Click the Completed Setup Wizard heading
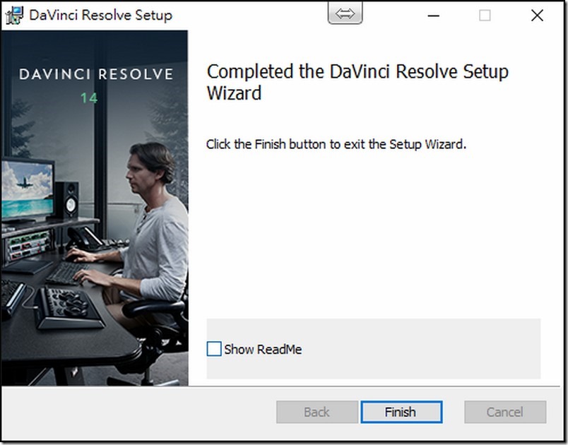The image size is (568, 445). (357, 82)
